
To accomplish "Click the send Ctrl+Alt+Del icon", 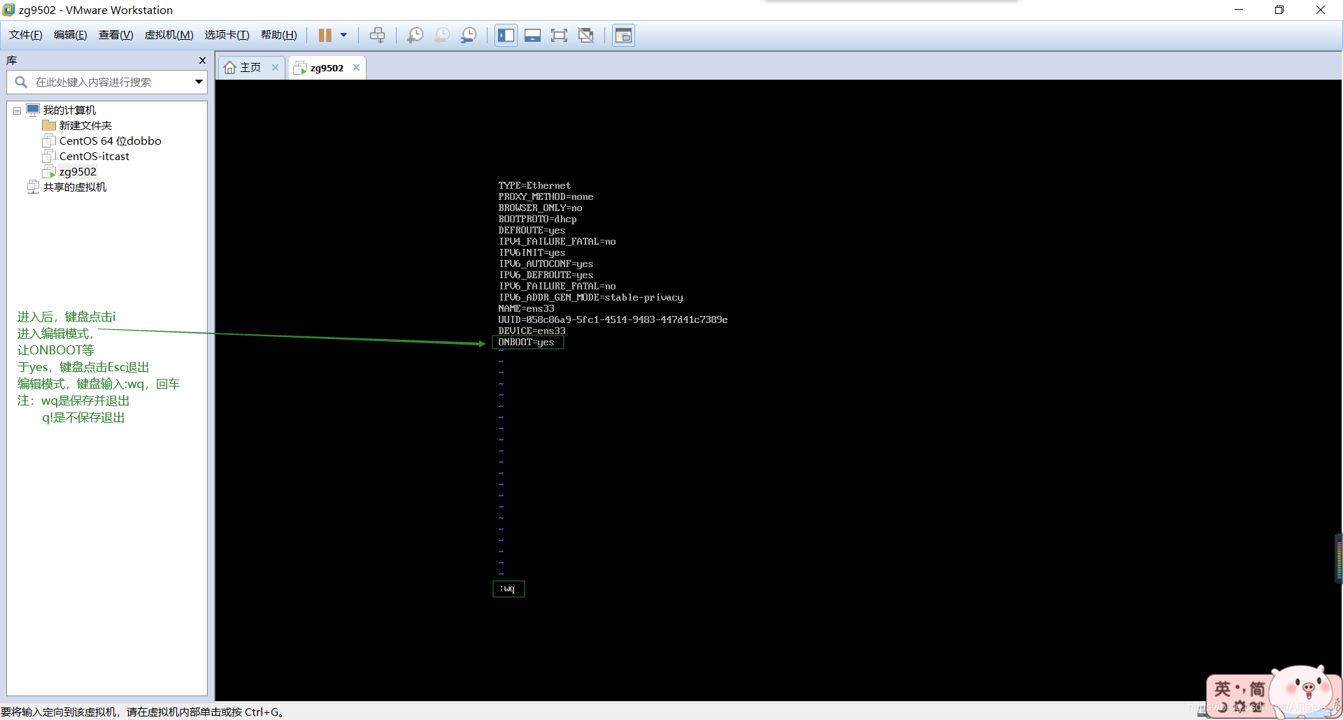I will tap(378, 35).
